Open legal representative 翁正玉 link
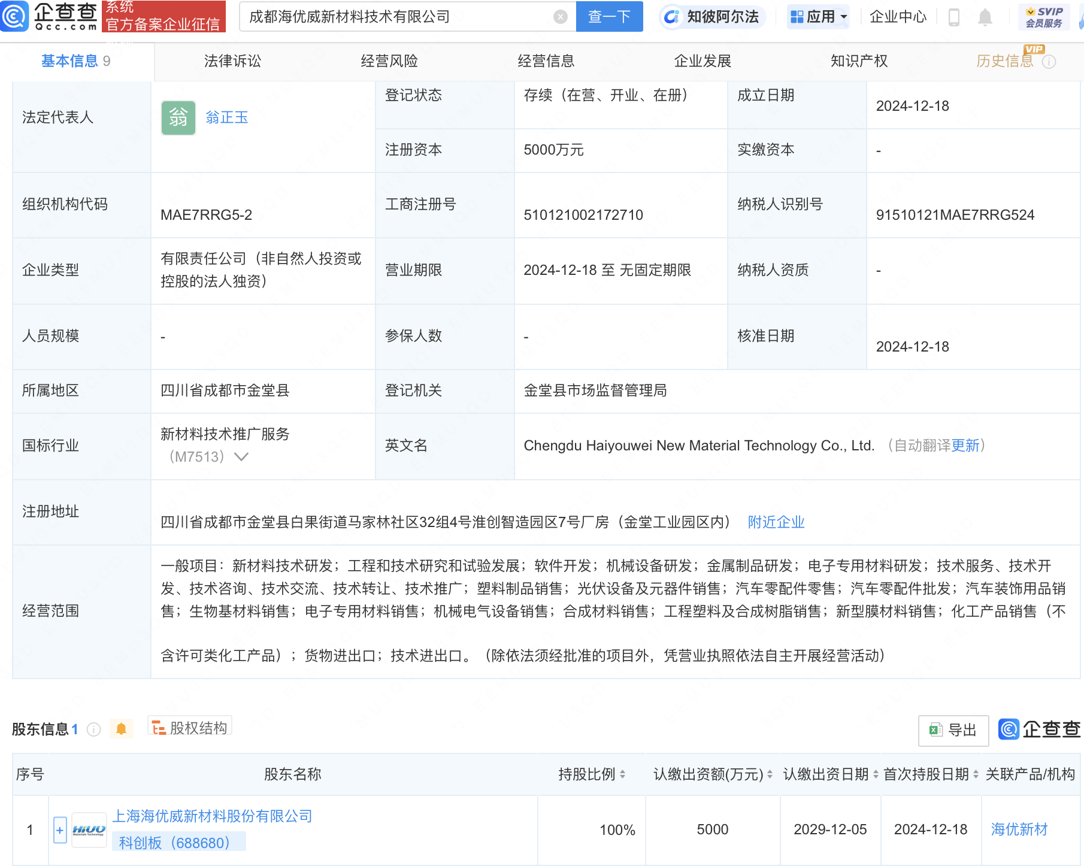This screenshot has height=866, width=1084. pyautogui.click(x=227, y=117)
